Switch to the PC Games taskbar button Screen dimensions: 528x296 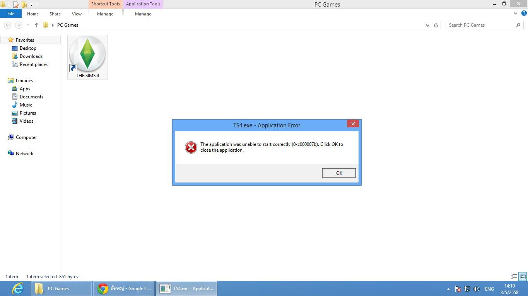(61, 289)
